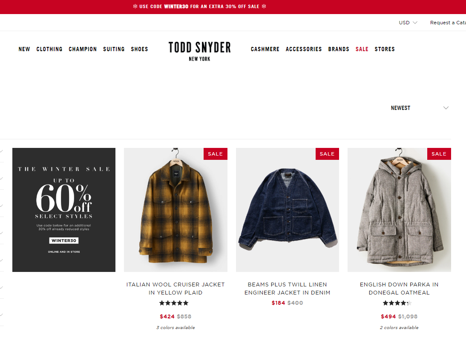Click star rating of English Down Parka

point(397,303)
